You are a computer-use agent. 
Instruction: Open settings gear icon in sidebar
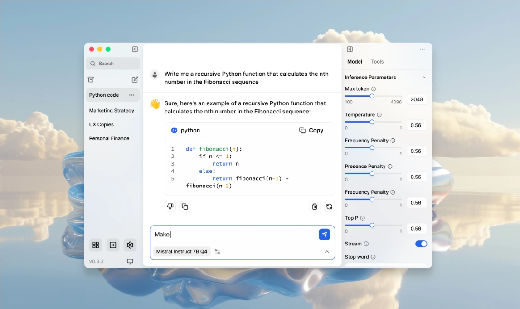point(130,245)
